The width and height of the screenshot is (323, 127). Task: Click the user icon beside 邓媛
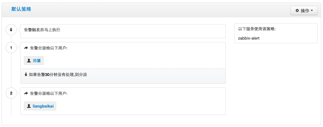[x=29, y=61]
